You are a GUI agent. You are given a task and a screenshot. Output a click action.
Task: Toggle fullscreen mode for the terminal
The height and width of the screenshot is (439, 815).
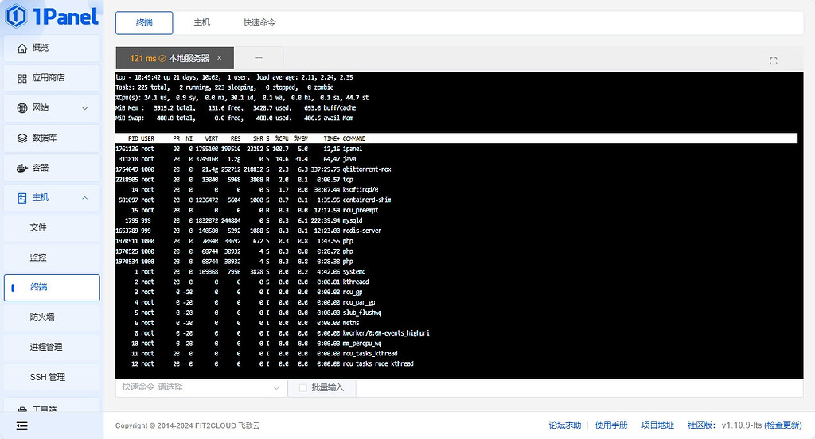[x=773, y=61]
